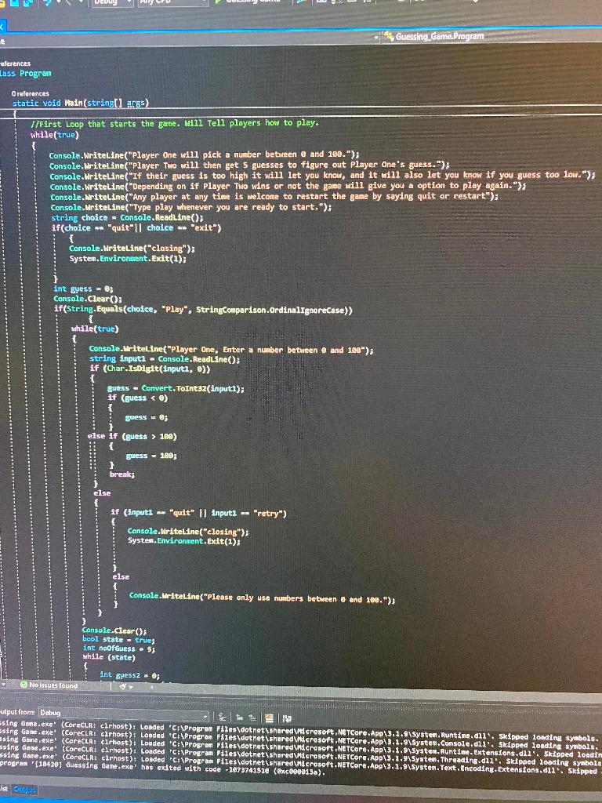This screenshot has width=602, height=803.
Task: Click the line 'bool state = true;'
Action: pyautogui.click(x=118, y=640)
